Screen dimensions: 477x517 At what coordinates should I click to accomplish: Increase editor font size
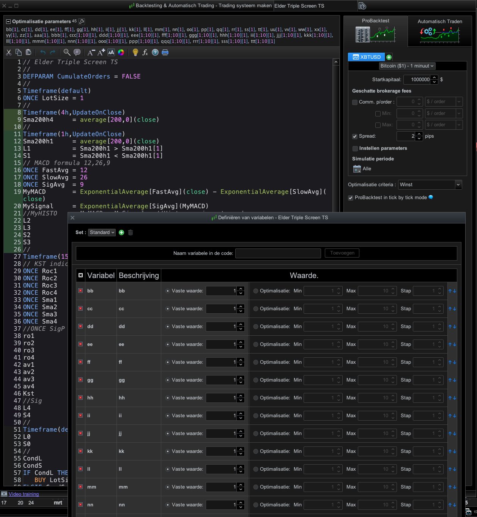pos(101,52)
